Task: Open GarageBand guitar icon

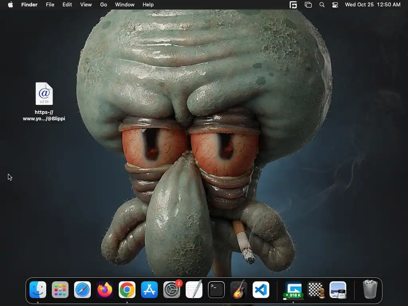Action: click(239, 290)
